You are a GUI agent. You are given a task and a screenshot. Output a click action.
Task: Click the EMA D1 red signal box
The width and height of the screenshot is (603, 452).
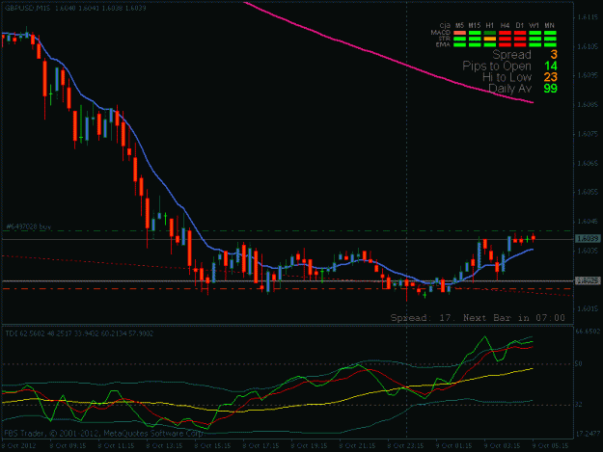click(520, 45)
